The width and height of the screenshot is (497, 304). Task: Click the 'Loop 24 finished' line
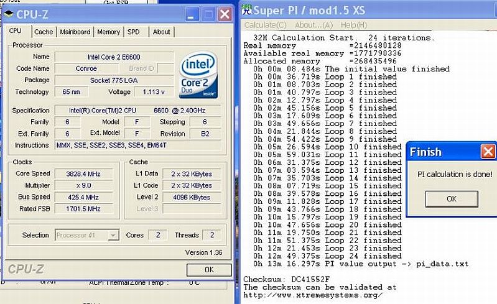point(327,256)
